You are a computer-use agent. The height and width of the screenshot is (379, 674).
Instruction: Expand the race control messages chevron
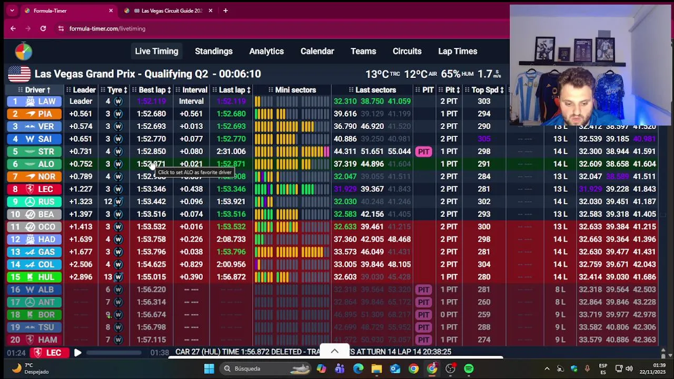point(334,351)
